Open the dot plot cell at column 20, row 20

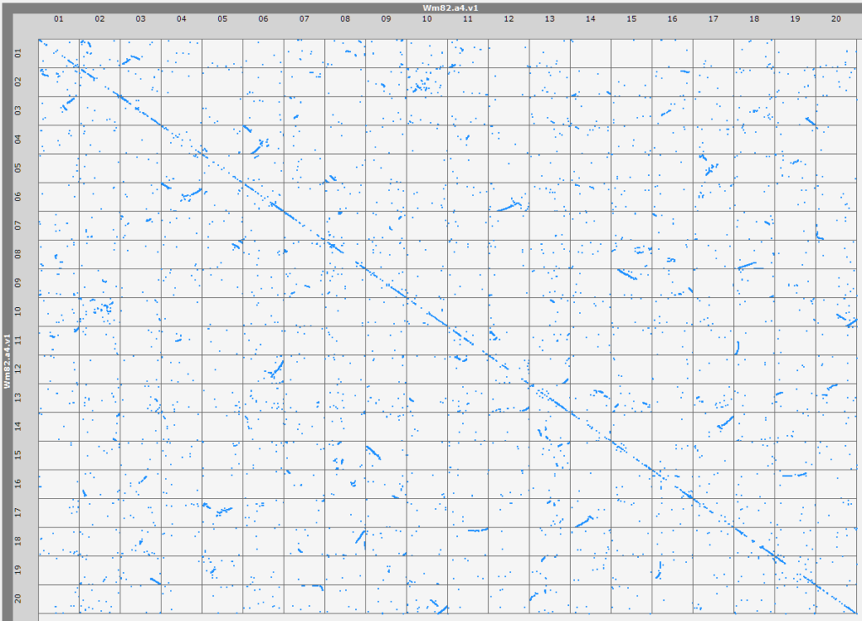coord(836,599)
